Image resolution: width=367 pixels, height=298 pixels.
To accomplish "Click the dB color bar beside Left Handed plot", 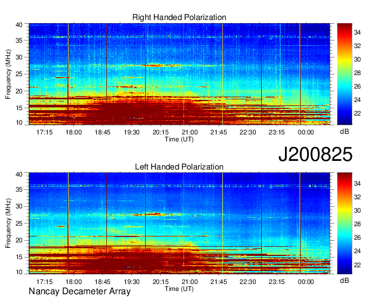I will tap(344, 223).
